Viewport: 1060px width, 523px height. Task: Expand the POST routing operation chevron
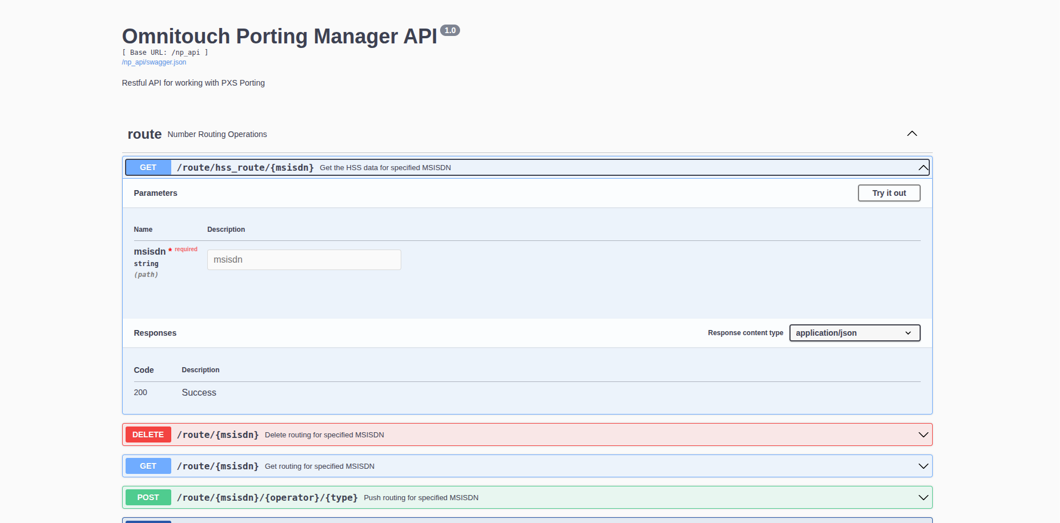pyautogui.click(x=923, y=497)
